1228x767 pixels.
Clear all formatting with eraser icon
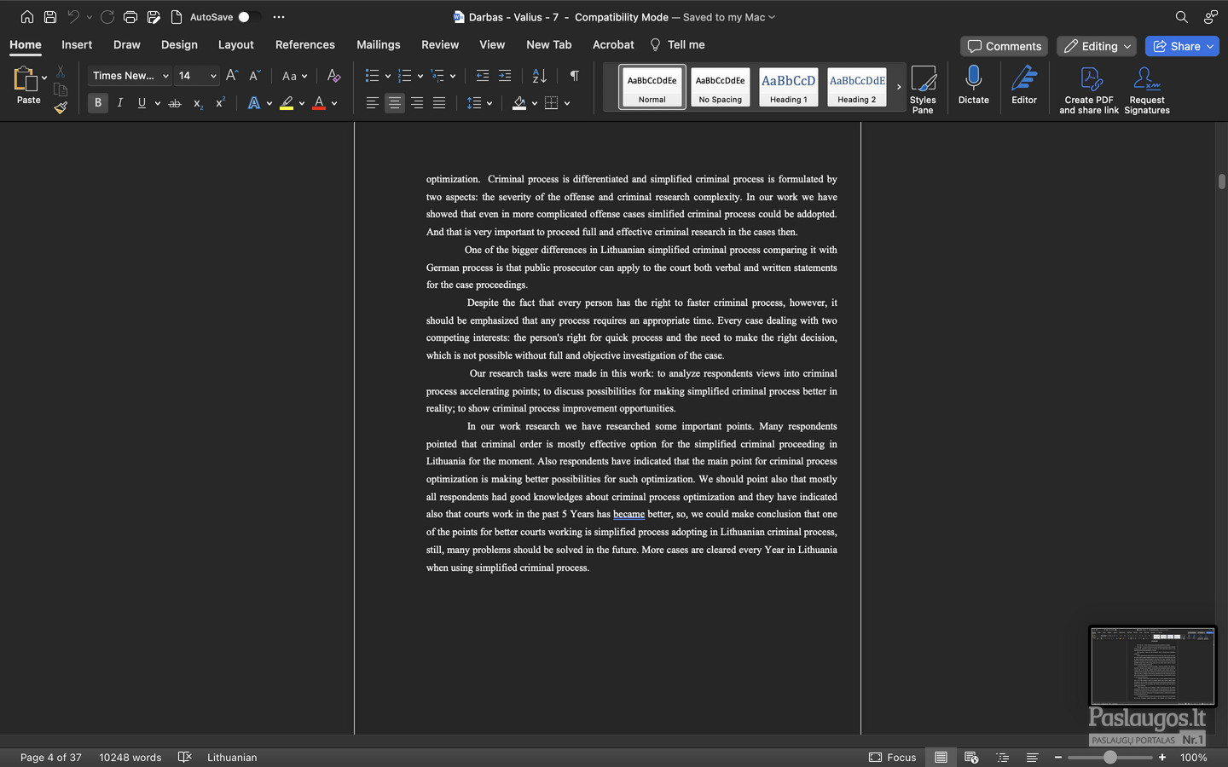coord(333,76)
